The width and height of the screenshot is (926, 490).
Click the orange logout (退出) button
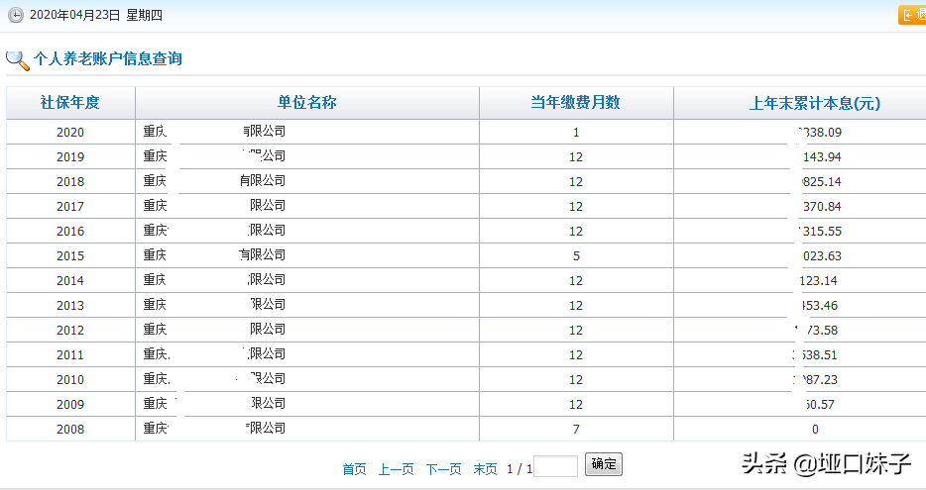912,15
